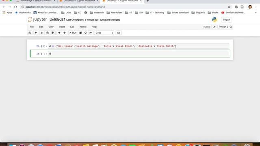Open the KeepVid bookmark
This screenshot has height=146, width=260.
(46, 13)
